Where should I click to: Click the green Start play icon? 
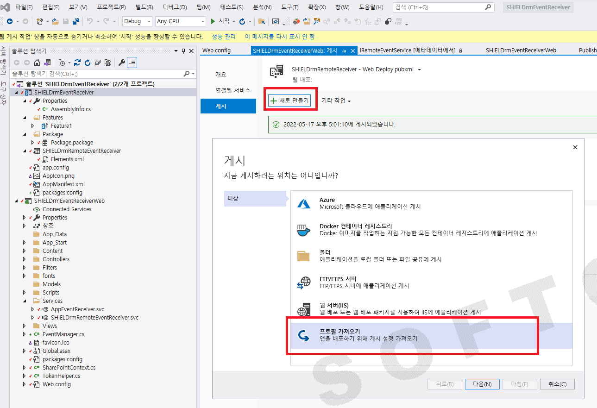(x=213, y=21)
